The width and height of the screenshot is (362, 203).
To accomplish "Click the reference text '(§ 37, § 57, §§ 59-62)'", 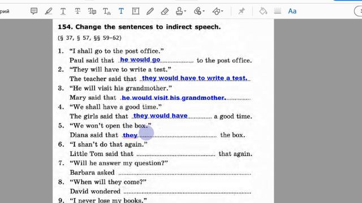I will pyautogui.click(x=89, y=38).
